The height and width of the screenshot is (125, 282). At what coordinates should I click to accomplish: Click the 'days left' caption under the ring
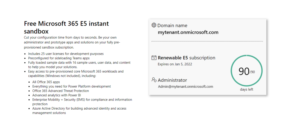coord(246,89)
